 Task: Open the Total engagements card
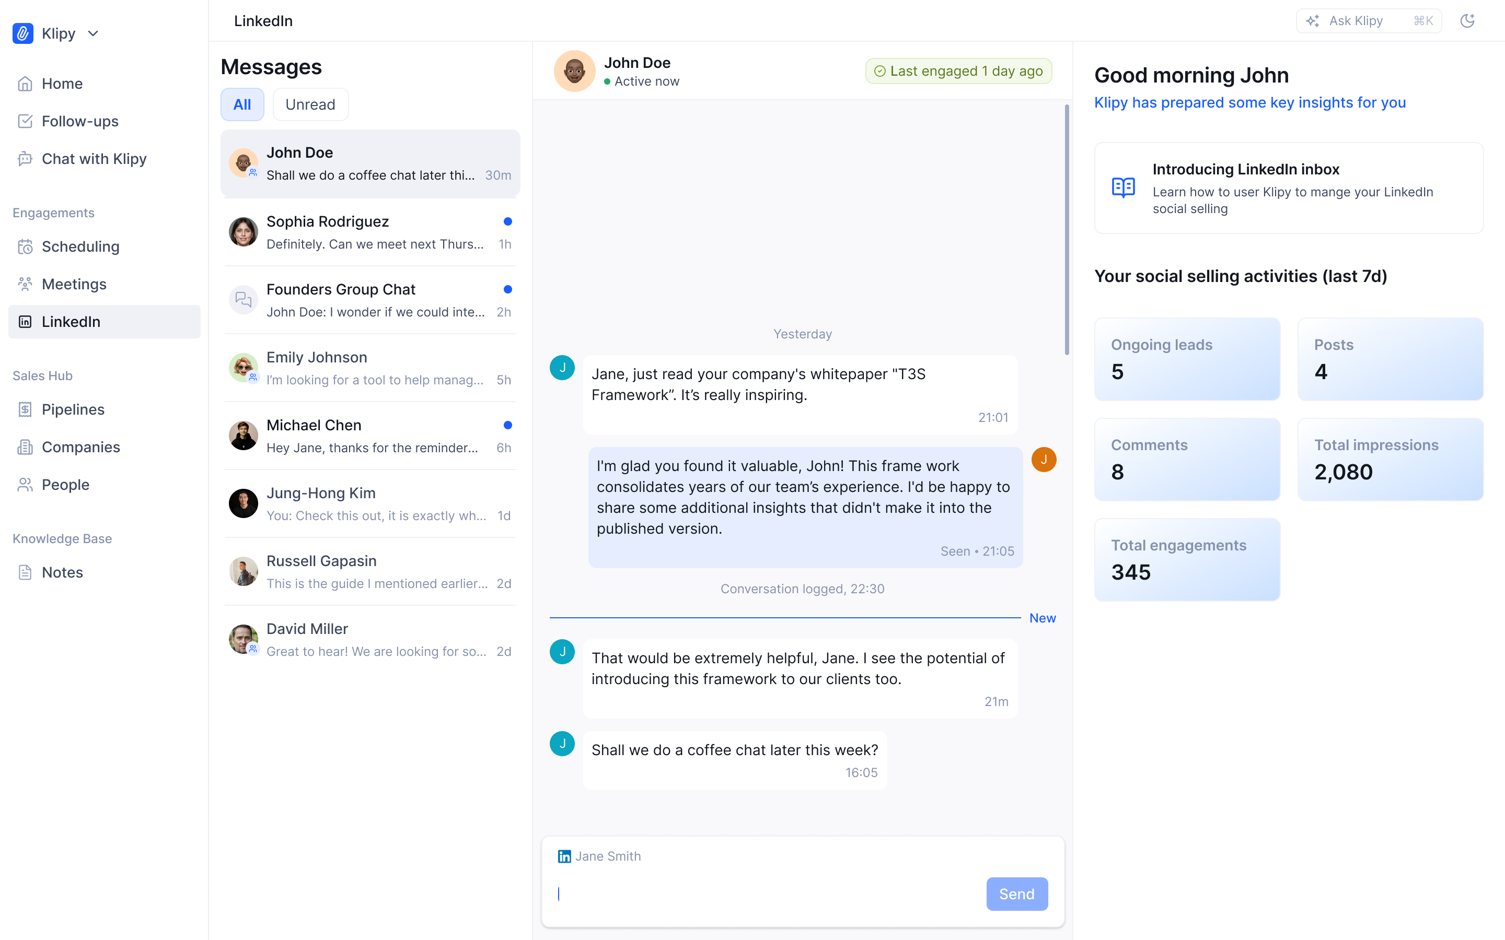1187,559
